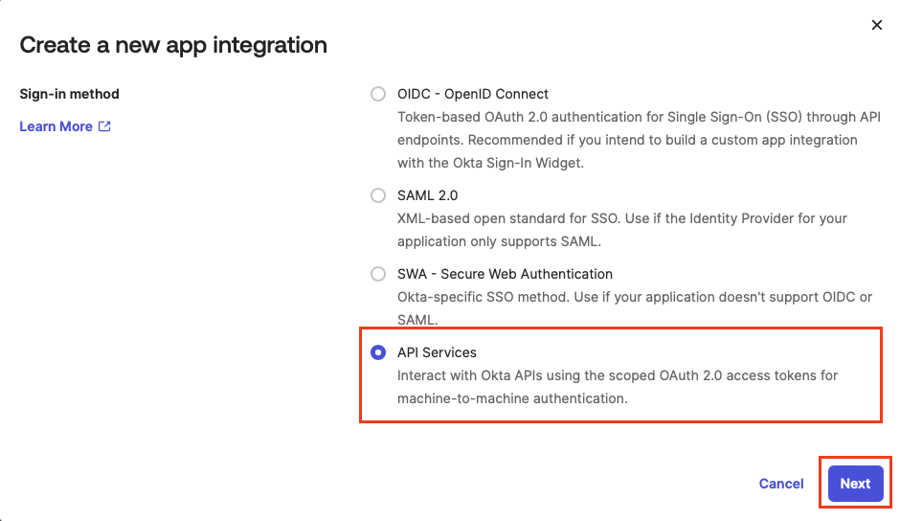
Task: Close the Create a new app integration dialog
Action: tap(877, 25)
